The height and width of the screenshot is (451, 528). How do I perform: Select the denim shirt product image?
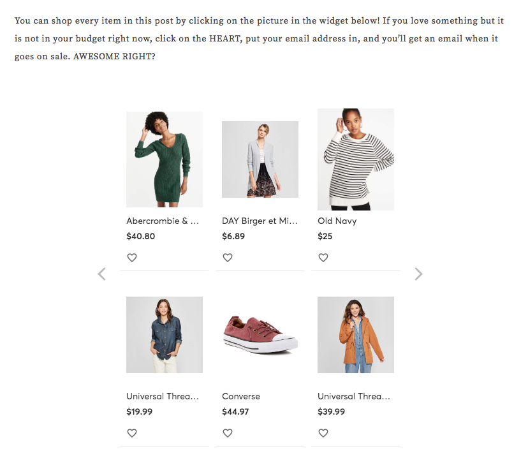pyautogui.click(x=165, y=335)
